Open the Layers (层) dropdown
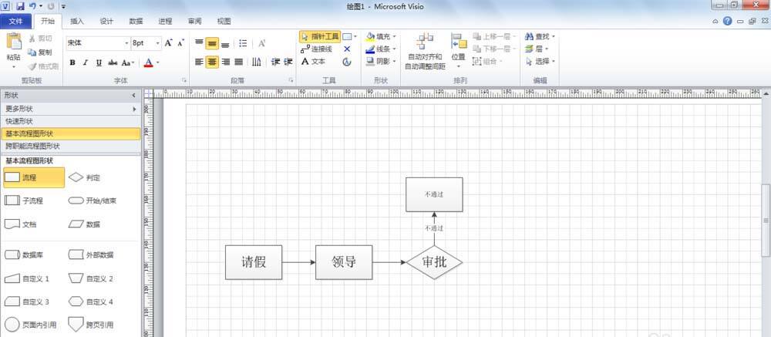771x337 pixels. [537, 49]
